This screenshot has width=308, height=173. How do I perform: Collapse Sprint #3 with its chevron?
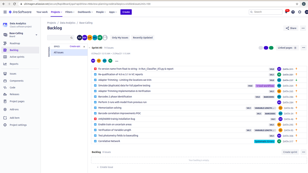89,48
